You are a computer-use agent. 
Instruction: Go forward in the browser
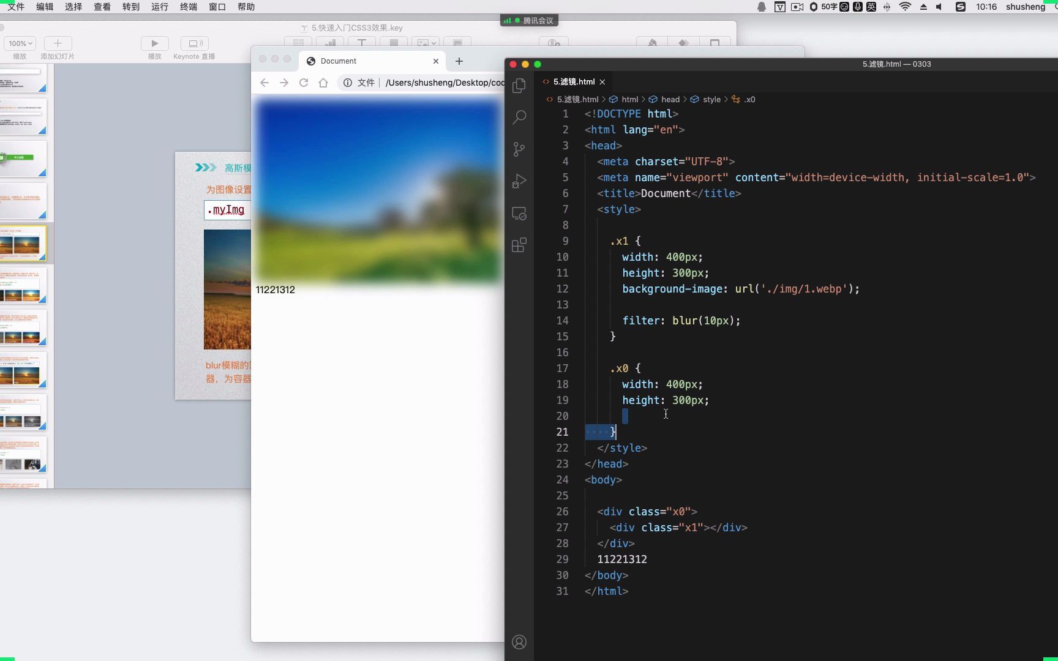tap(284, 83)
